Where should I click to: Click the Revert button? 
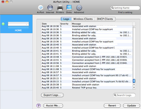tap(112, 106)
